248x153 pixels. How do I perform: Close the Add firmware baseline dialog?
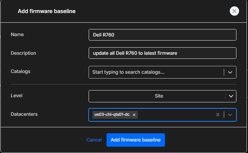(x=234, y=11)
